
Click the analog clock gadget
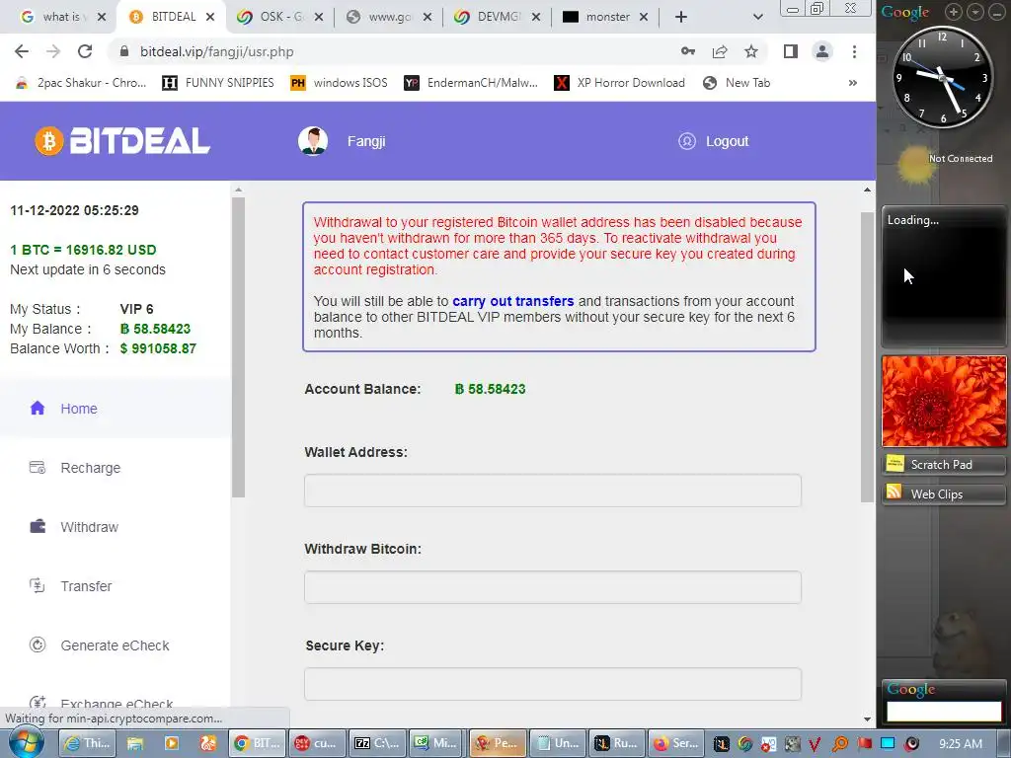coord(941,77)
